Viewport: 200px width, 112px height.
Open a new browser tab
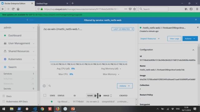click(x=72, y=3)
